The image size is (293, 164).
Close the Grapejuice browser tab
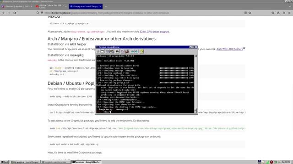pyautogui.click(x=100, y=6)
